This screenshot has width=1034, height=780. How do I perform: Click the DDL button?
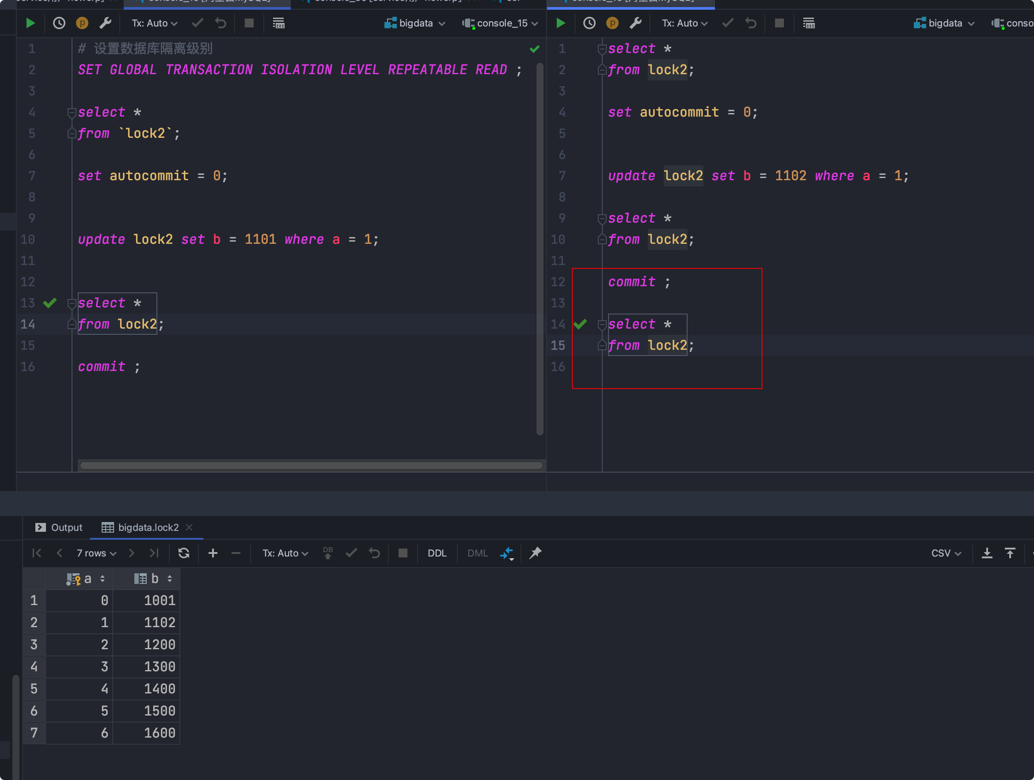coord(437,553)
